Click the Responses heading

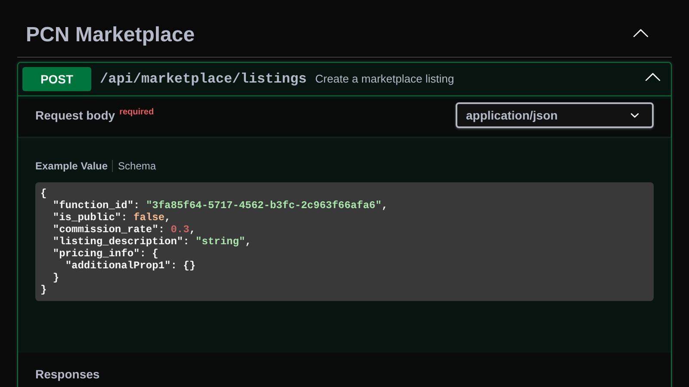click(67, 375)
